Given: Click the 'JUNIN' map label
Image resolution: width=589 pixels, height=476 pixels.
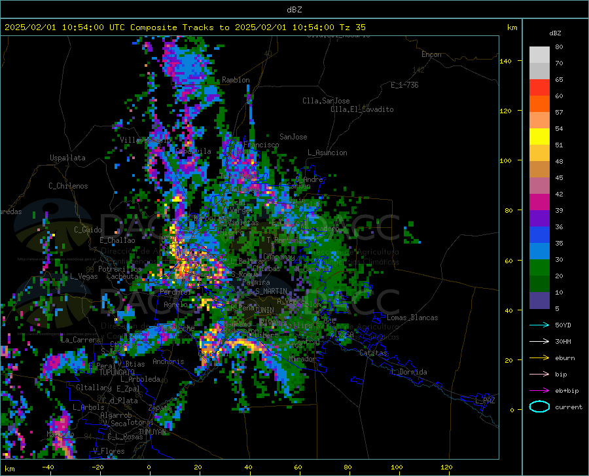Looking at the screenshot, I should tap(264, 310).
